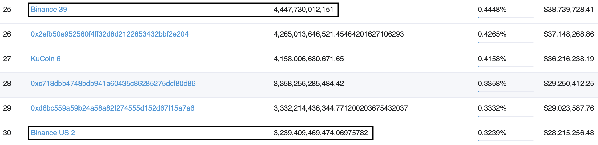Select value $29,250,412.25 in row 28
Viewport: 598px width, 145px height.
tap(569, 84)
